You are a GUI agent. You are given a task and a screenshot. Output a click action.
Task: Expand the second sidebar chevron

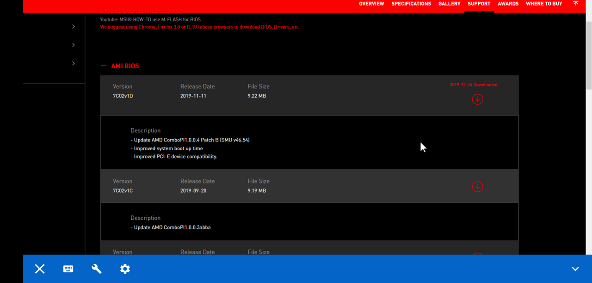(x=74, y=45)
